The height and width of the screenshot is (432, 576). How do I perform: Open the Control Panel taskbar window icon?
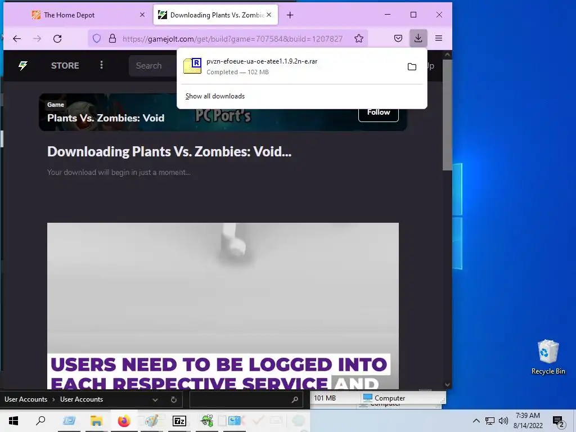click(235, 421)
